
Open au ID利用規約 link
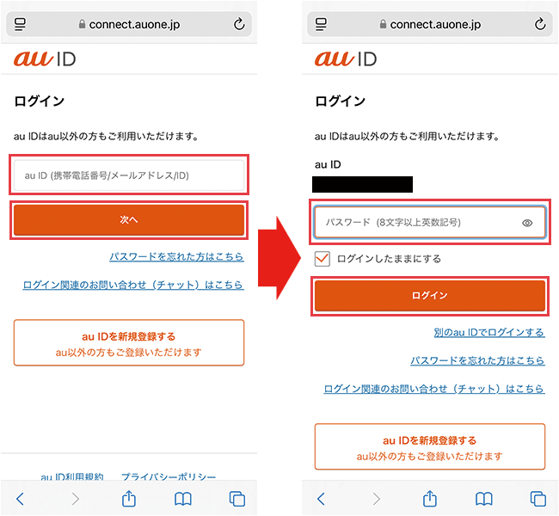(x=72, y=476)
